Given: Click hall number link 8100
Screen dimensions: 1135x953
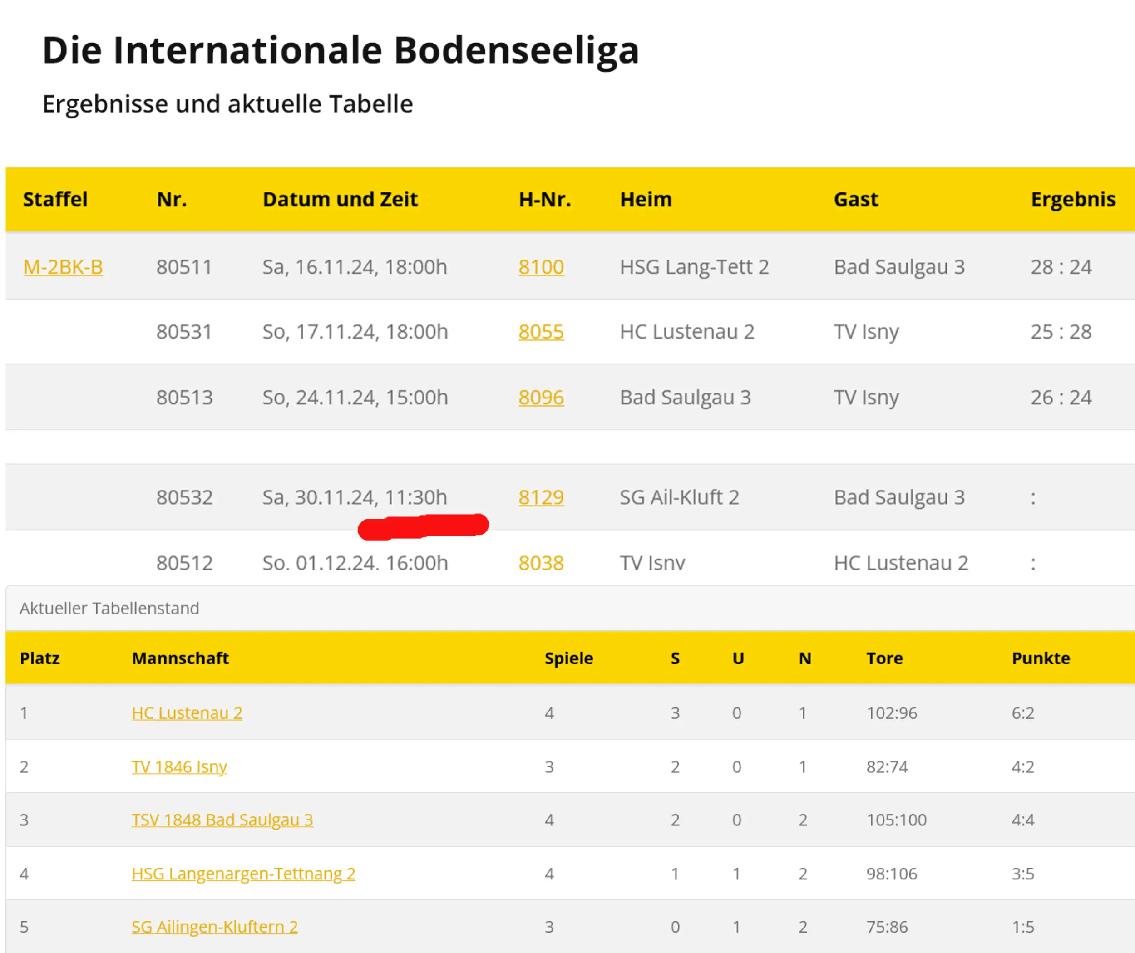Looking at the screenshot, I should [x=541, y=267].
